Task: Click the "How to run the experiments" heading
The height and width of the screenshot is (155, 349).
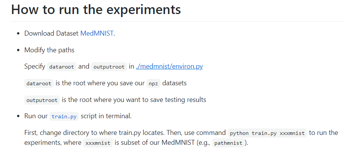Action: pyautogui.click(x=96, y=10)
